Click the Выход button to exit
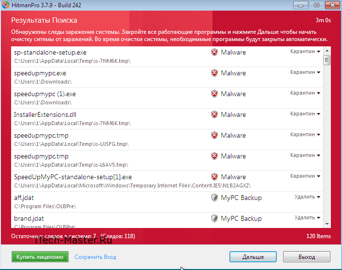The height and width of the screenshot is (270, 342). click(x=306, y=256)
